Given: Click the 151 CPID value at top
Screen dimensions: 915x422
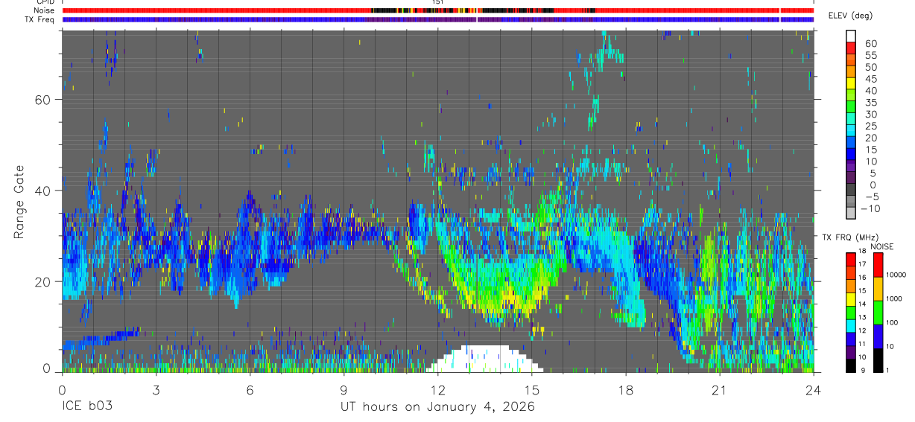Looking at the screenshot, I should click(438, 2).
